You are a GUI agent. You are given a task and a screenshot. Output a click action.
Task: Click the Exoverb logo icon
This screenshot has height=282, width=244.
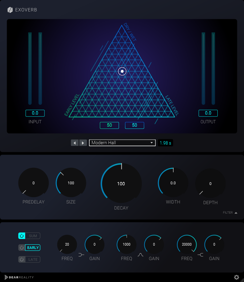click(x=10, y=10)
